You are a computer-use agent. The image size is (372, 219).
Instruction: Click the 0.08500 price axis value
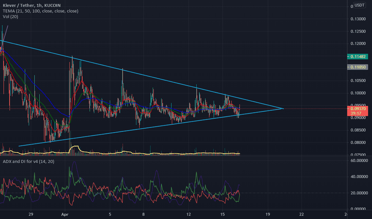point(358,130)
